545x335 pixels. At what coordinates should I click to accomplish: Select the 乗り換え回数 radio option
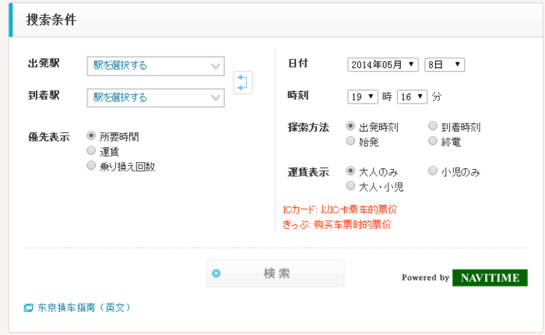pyautogui.click(x=92, y=166)
